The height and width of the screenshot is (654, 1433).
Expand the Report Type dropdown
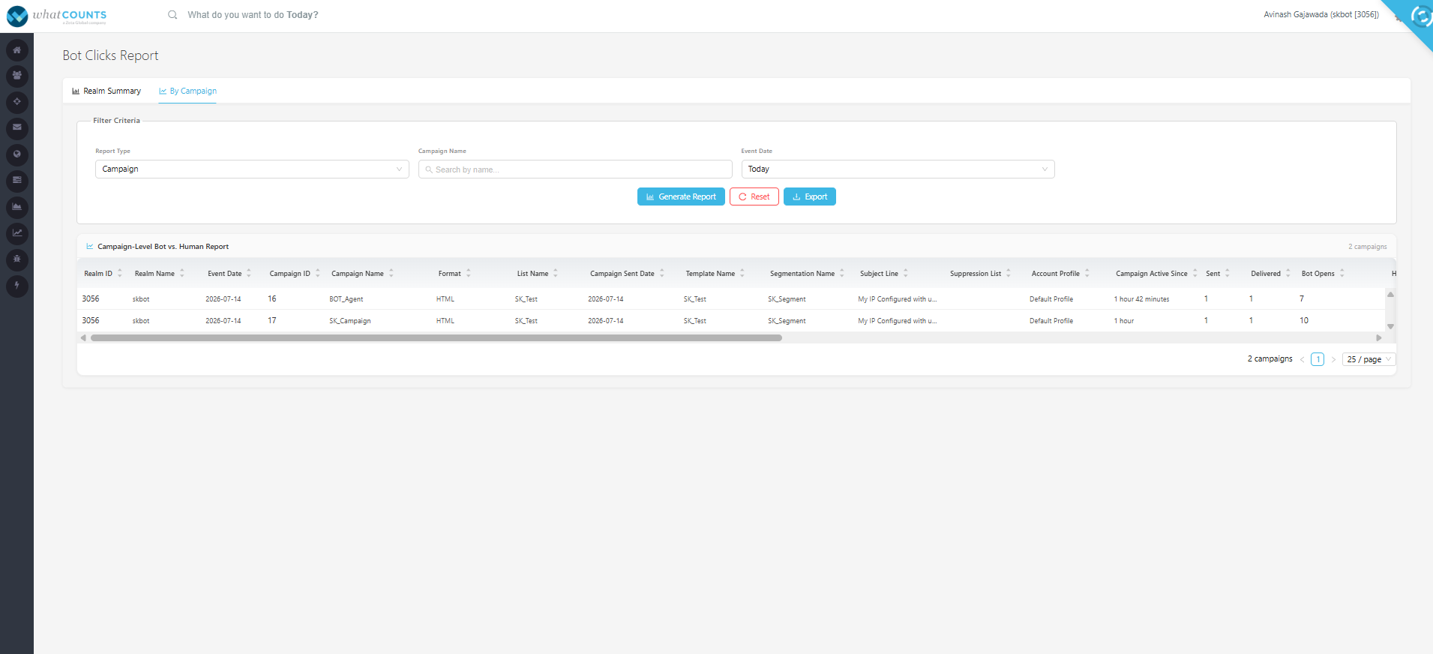[252, 169]
